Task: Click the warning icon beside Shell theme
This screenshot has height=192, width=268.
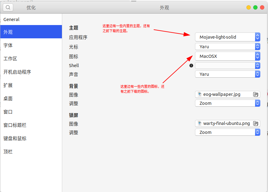Action: pyautogui.click(x=191, y=66)
